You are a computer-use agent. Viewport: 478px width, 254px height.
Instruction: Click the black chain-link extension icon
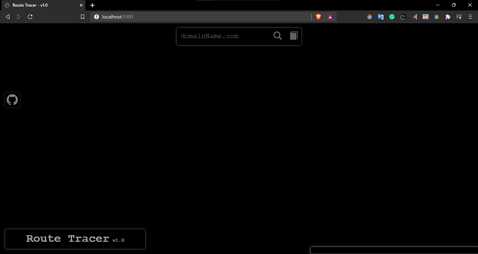point(403,17)
